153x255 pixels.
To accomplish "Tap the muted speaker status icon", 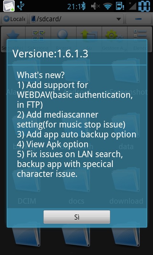I will coord(95,6).
